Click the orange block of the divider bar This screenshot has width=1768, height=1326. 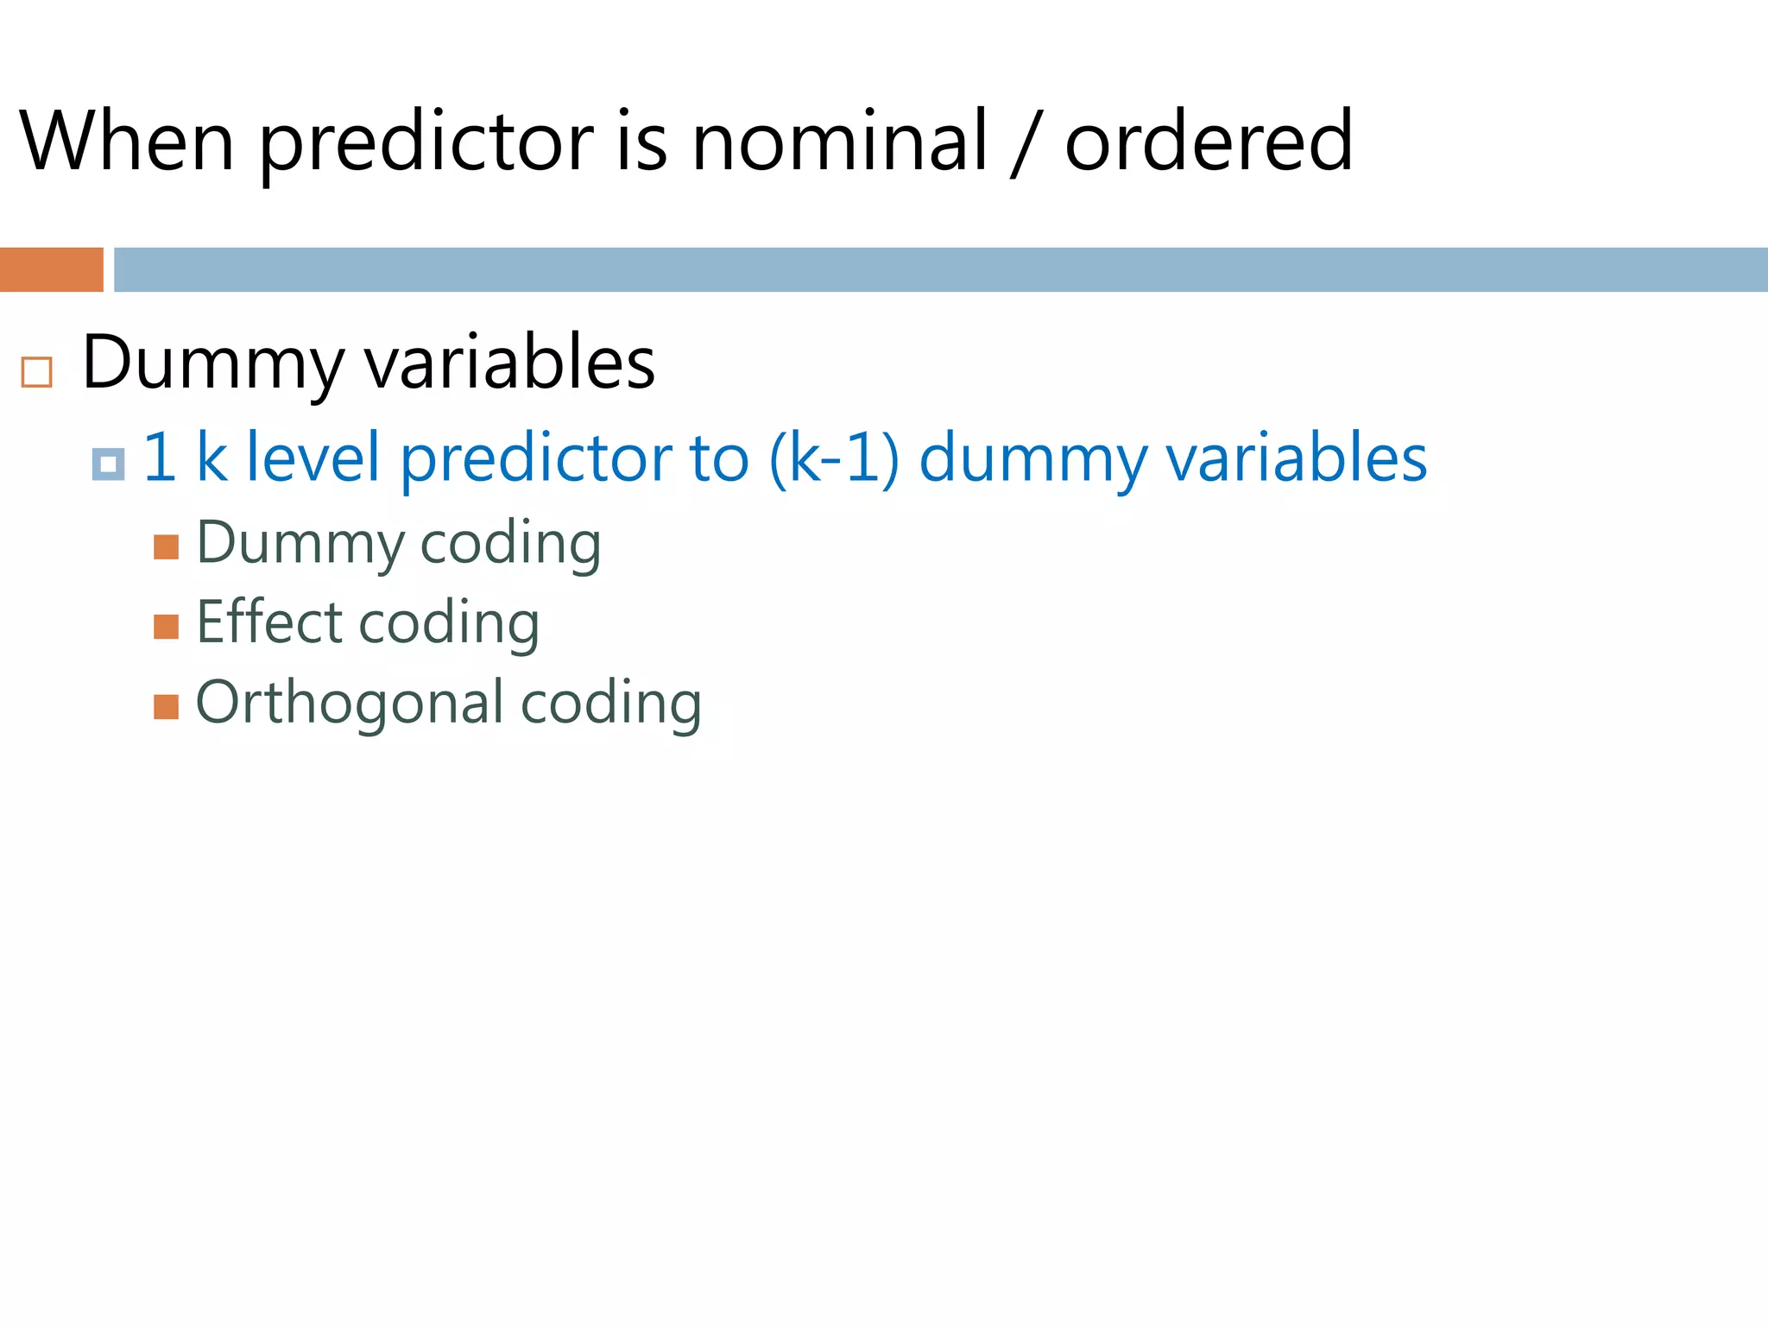pos(52,269)
